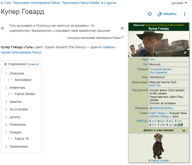Open the Барб Говард link
This screenshot has height=165, width=192.
pos(157,113)
